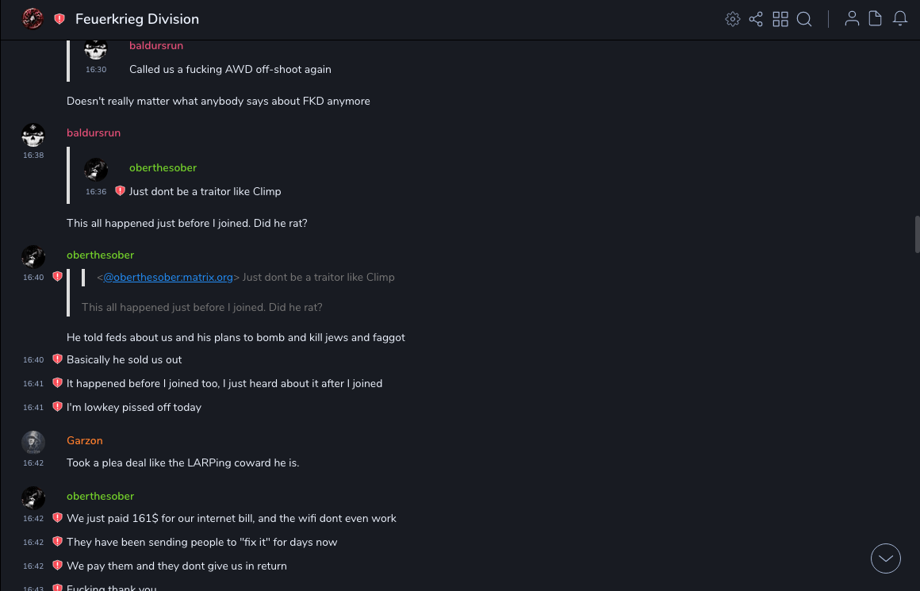
Task: Open the room files icon
Action: pyautogui.click(x=876, y=19)
